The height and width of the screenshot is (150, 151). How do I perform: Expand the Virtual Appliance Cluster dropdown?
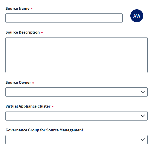point(76,116)
